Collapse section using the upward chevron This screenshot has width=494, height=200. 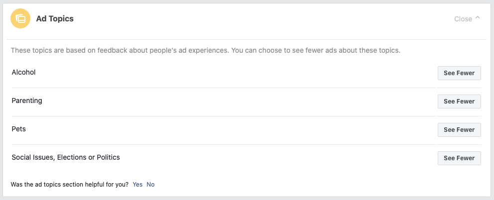(x=478, y=18)
